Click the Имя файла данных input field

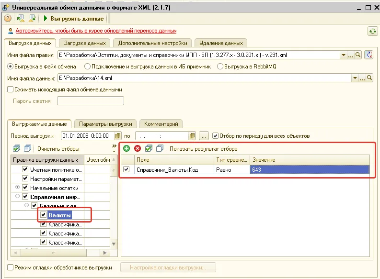(x=205, y=78)
